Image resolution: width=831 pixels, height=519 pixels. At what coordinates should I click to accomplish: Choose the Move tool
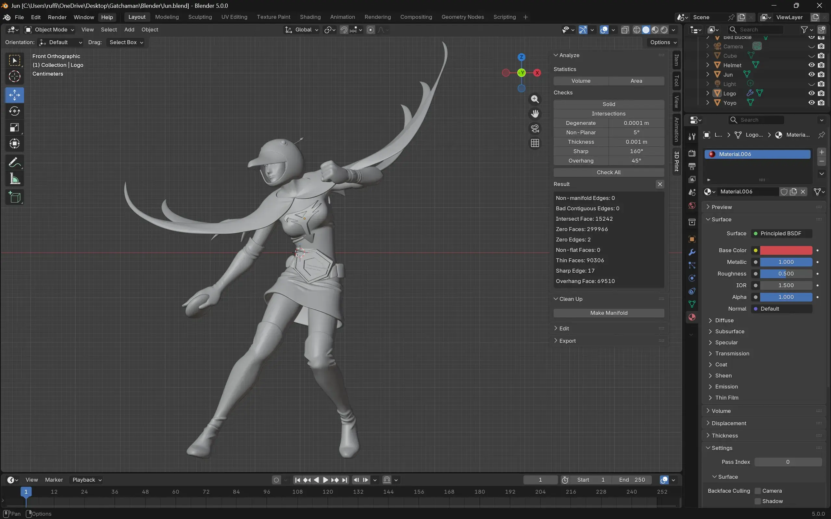pyautogui.click(x=14, y=95)
